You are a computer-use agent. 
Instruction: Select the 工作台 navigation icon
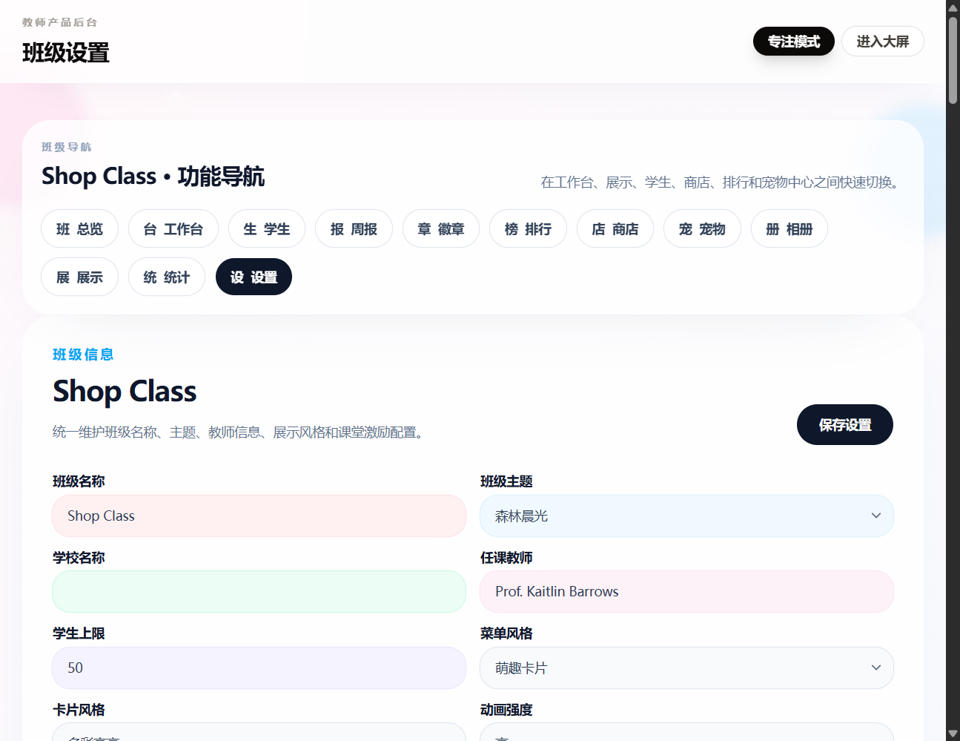(173, 228)
